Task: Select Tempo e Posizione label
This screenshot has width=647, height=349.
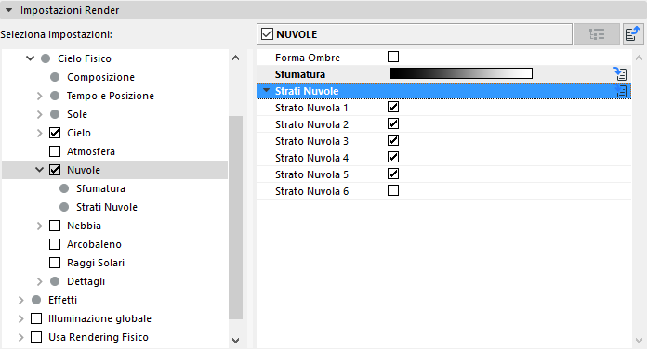Action: pos(111,96)
